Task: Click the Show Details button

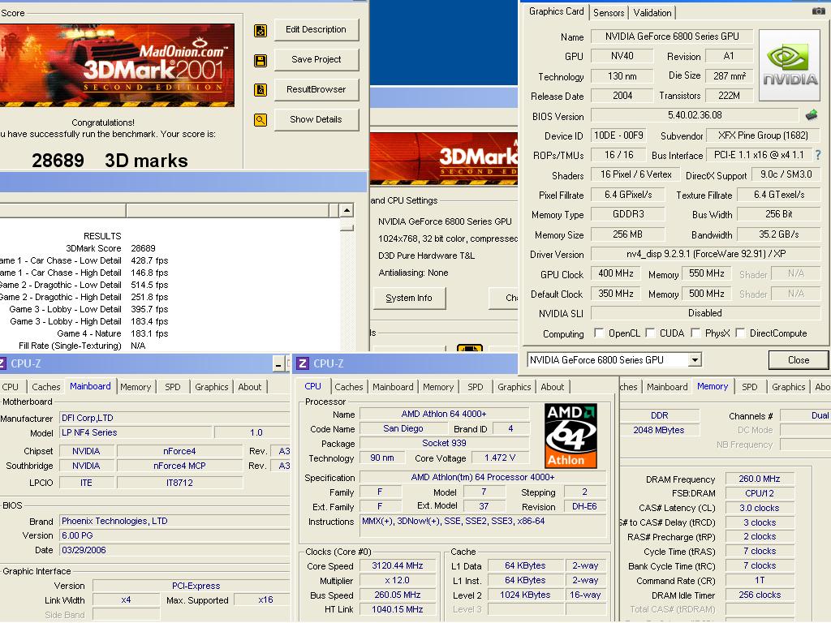Action: point(316,119)
